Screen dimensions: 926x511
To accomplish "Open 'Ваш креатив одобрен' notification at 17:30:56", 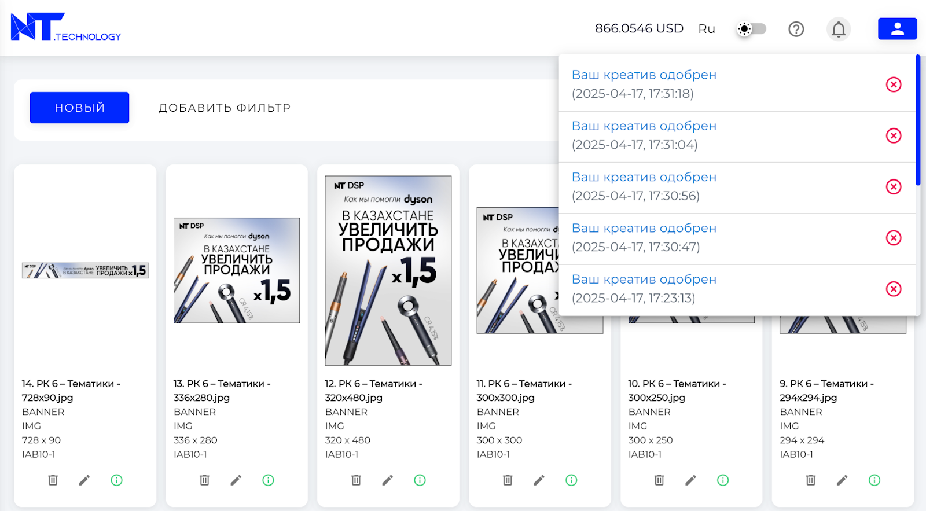I will pos(644,177).
